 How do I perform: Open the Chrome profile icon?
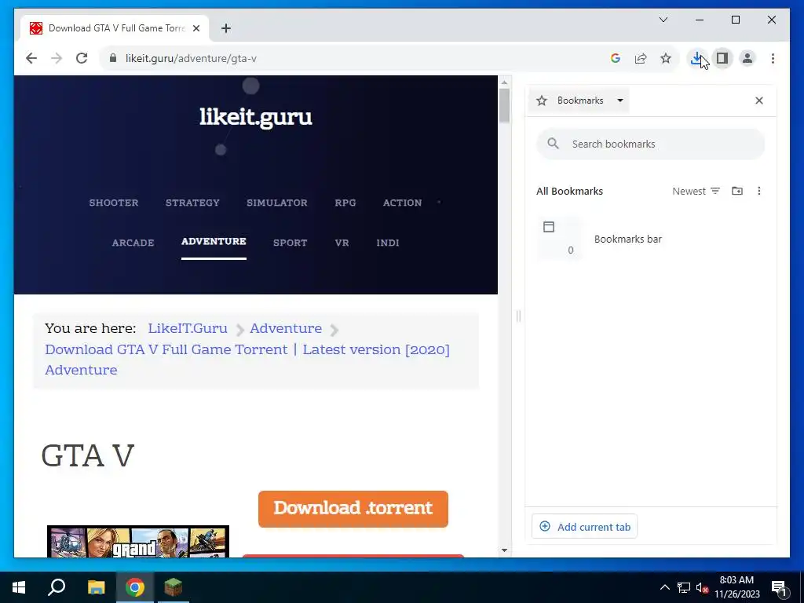[747, 58]
